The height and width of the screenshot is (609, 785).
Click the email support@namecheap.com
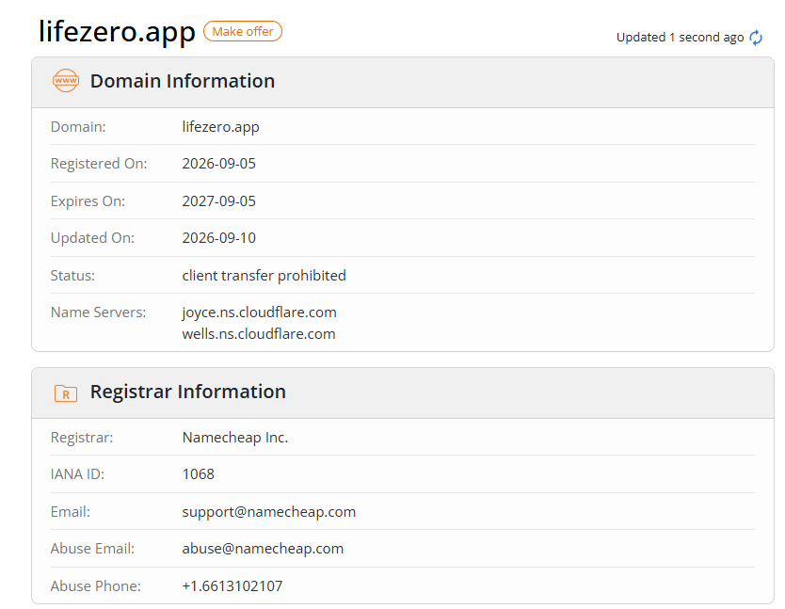(269, 512)
